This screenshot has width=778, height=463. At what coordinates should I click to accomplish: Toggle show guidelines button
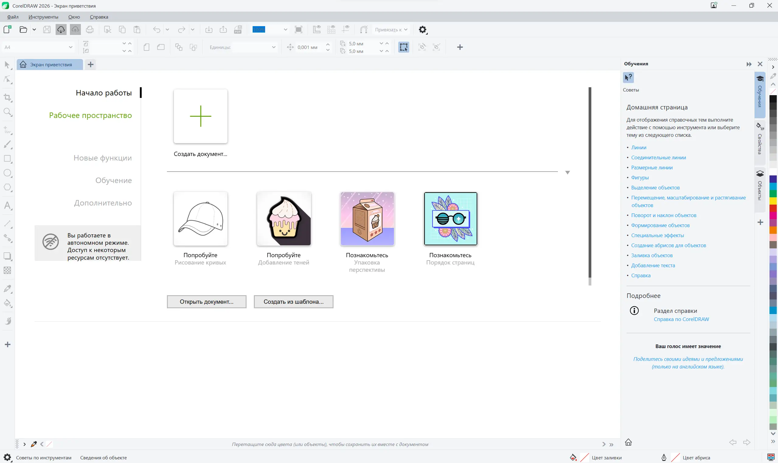pyautogui.click(x=346, y=29)
